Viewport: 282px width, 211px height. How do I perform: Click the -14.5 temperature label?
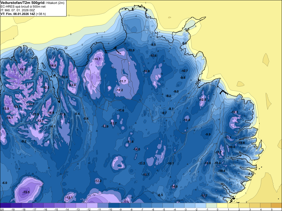[x=137, y=149]
